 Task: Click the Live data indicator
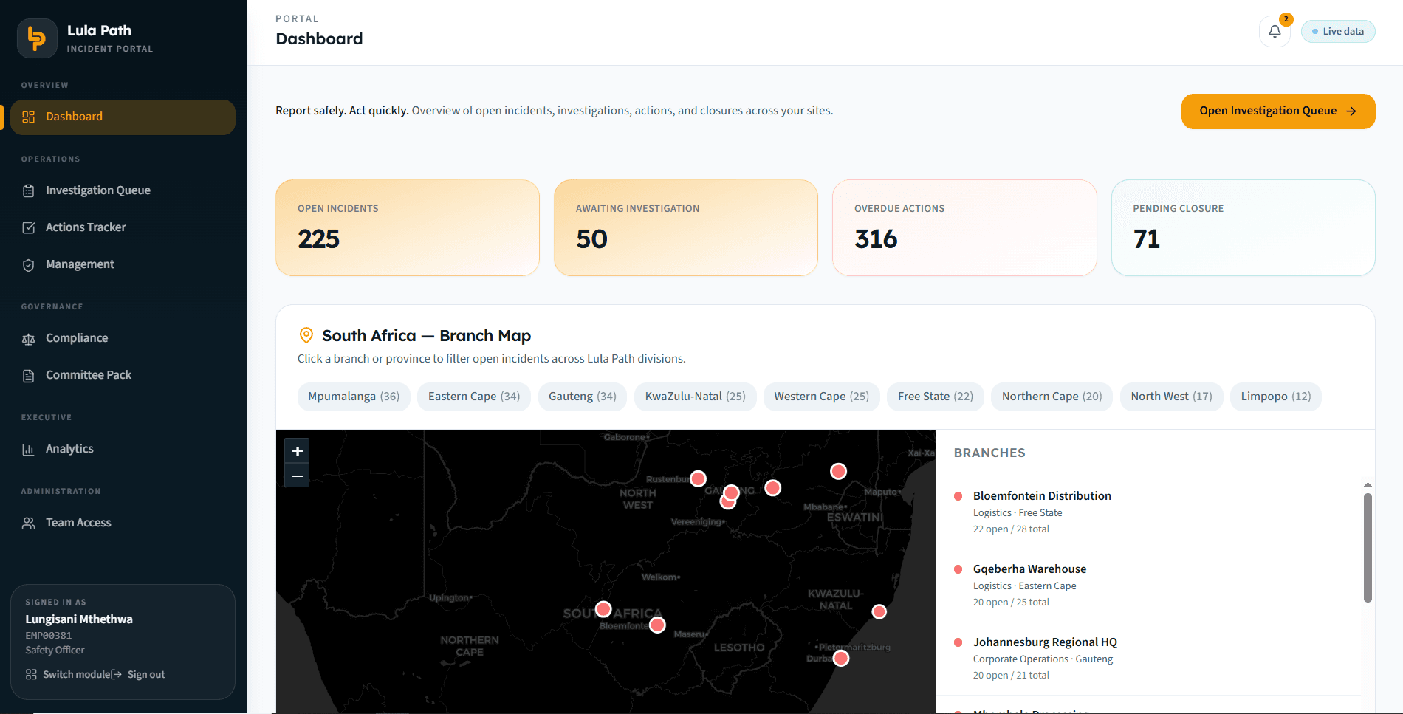[x=1337, y=32]
